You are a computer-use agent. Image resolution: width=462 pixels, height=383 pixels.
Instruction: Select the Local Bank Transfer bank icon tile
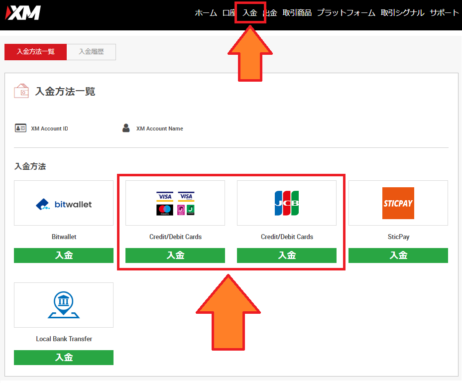pos(64,305)
